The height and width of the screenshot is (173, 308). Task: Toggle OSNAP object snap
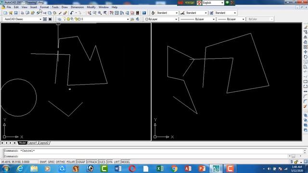point(80,162)
